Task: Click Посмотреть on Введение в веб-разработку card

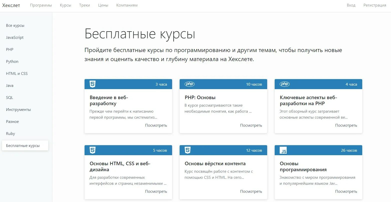Action: coord(156,125)
